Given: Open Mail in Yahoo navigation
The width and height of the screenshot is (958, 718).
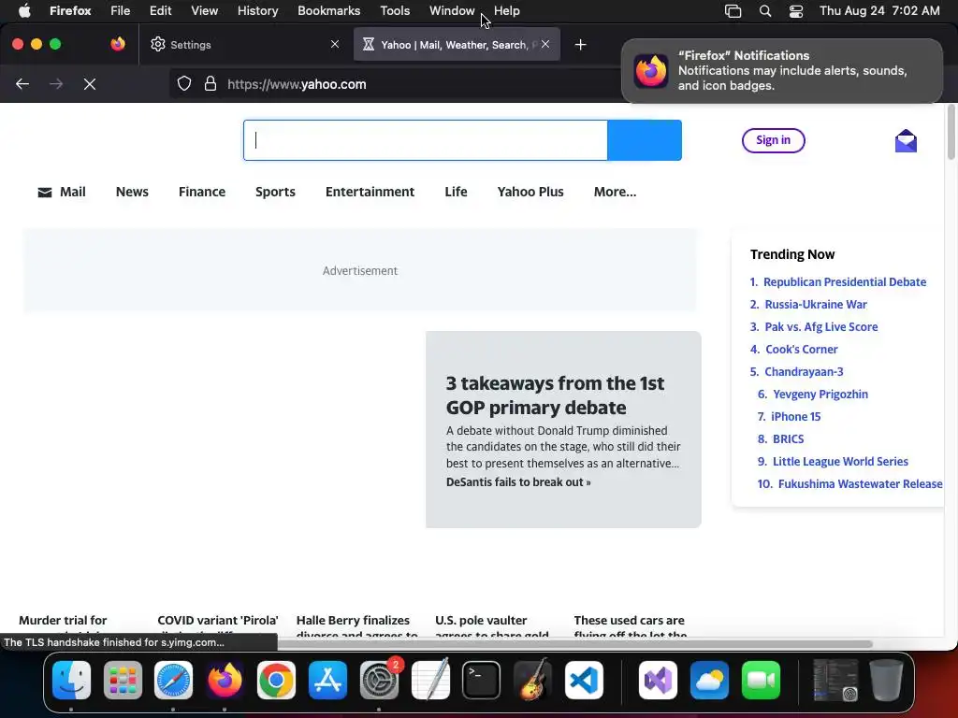Looking at the screenshot, I should [x=62, y=192].
